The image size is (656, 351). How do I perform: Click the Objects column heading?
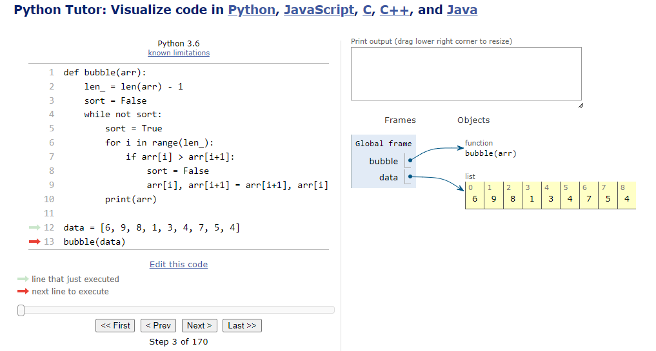[x=473, y=120]
